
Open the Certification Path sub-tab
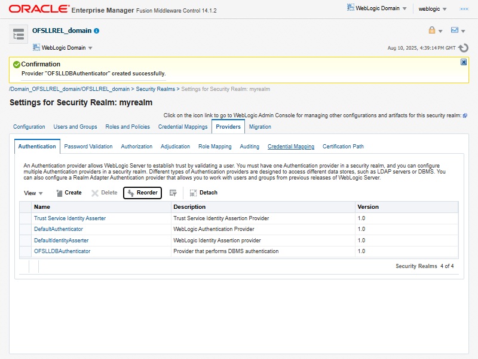pyautogui.click(x=343, y=147)
